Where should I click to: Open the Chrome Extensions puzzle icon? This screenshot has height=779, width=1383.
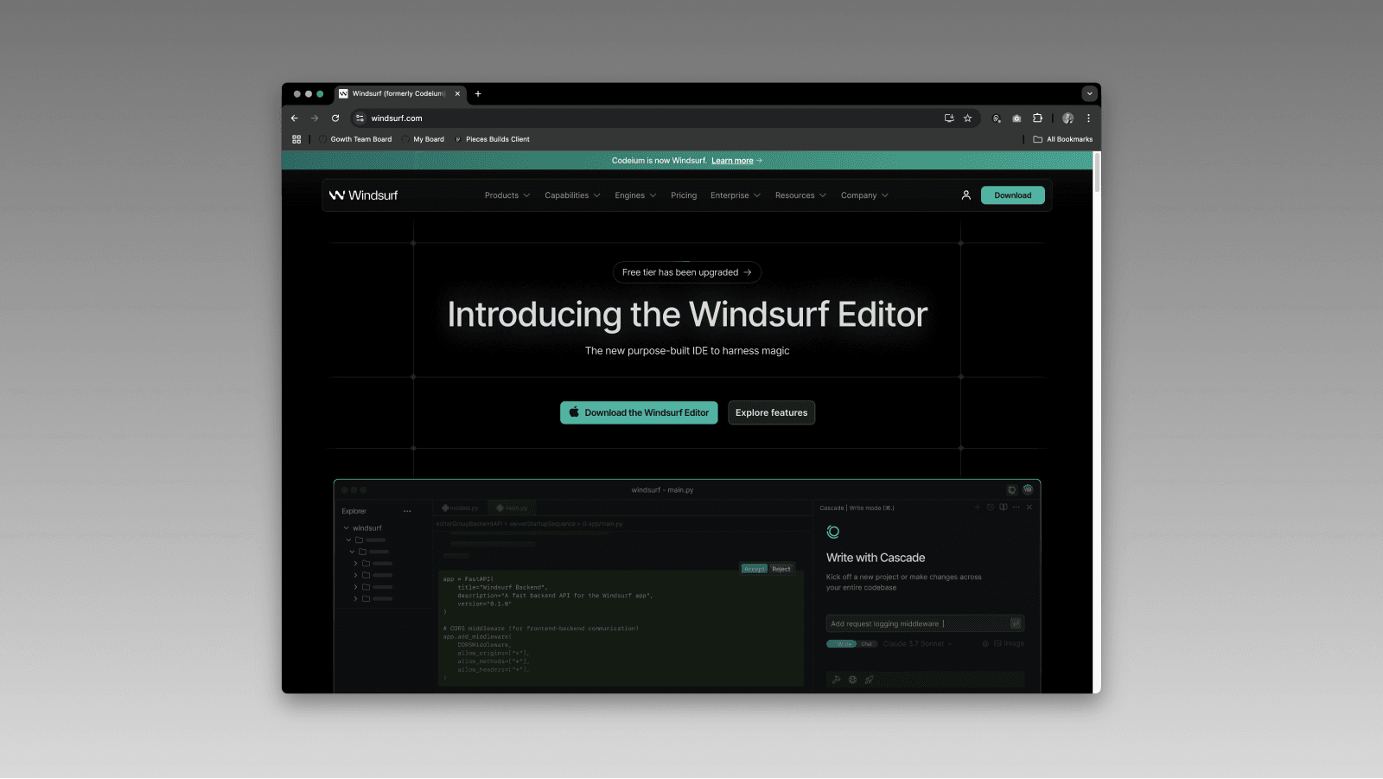pos(1037,118)
